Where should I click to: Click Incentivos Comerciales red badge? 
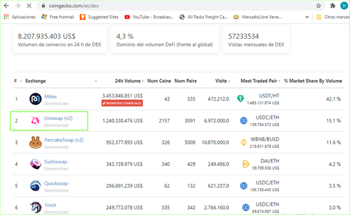click(x=122, y=103)
